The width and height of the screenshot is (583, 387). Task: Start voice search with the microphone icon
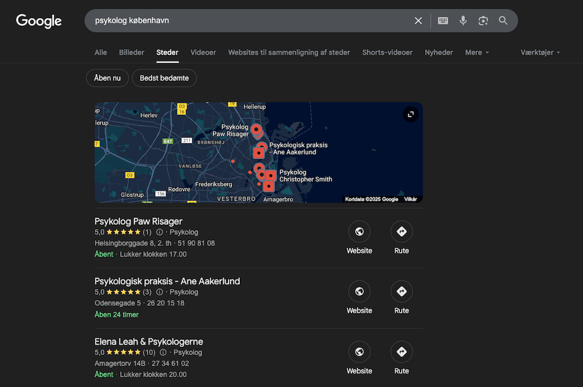463,21
